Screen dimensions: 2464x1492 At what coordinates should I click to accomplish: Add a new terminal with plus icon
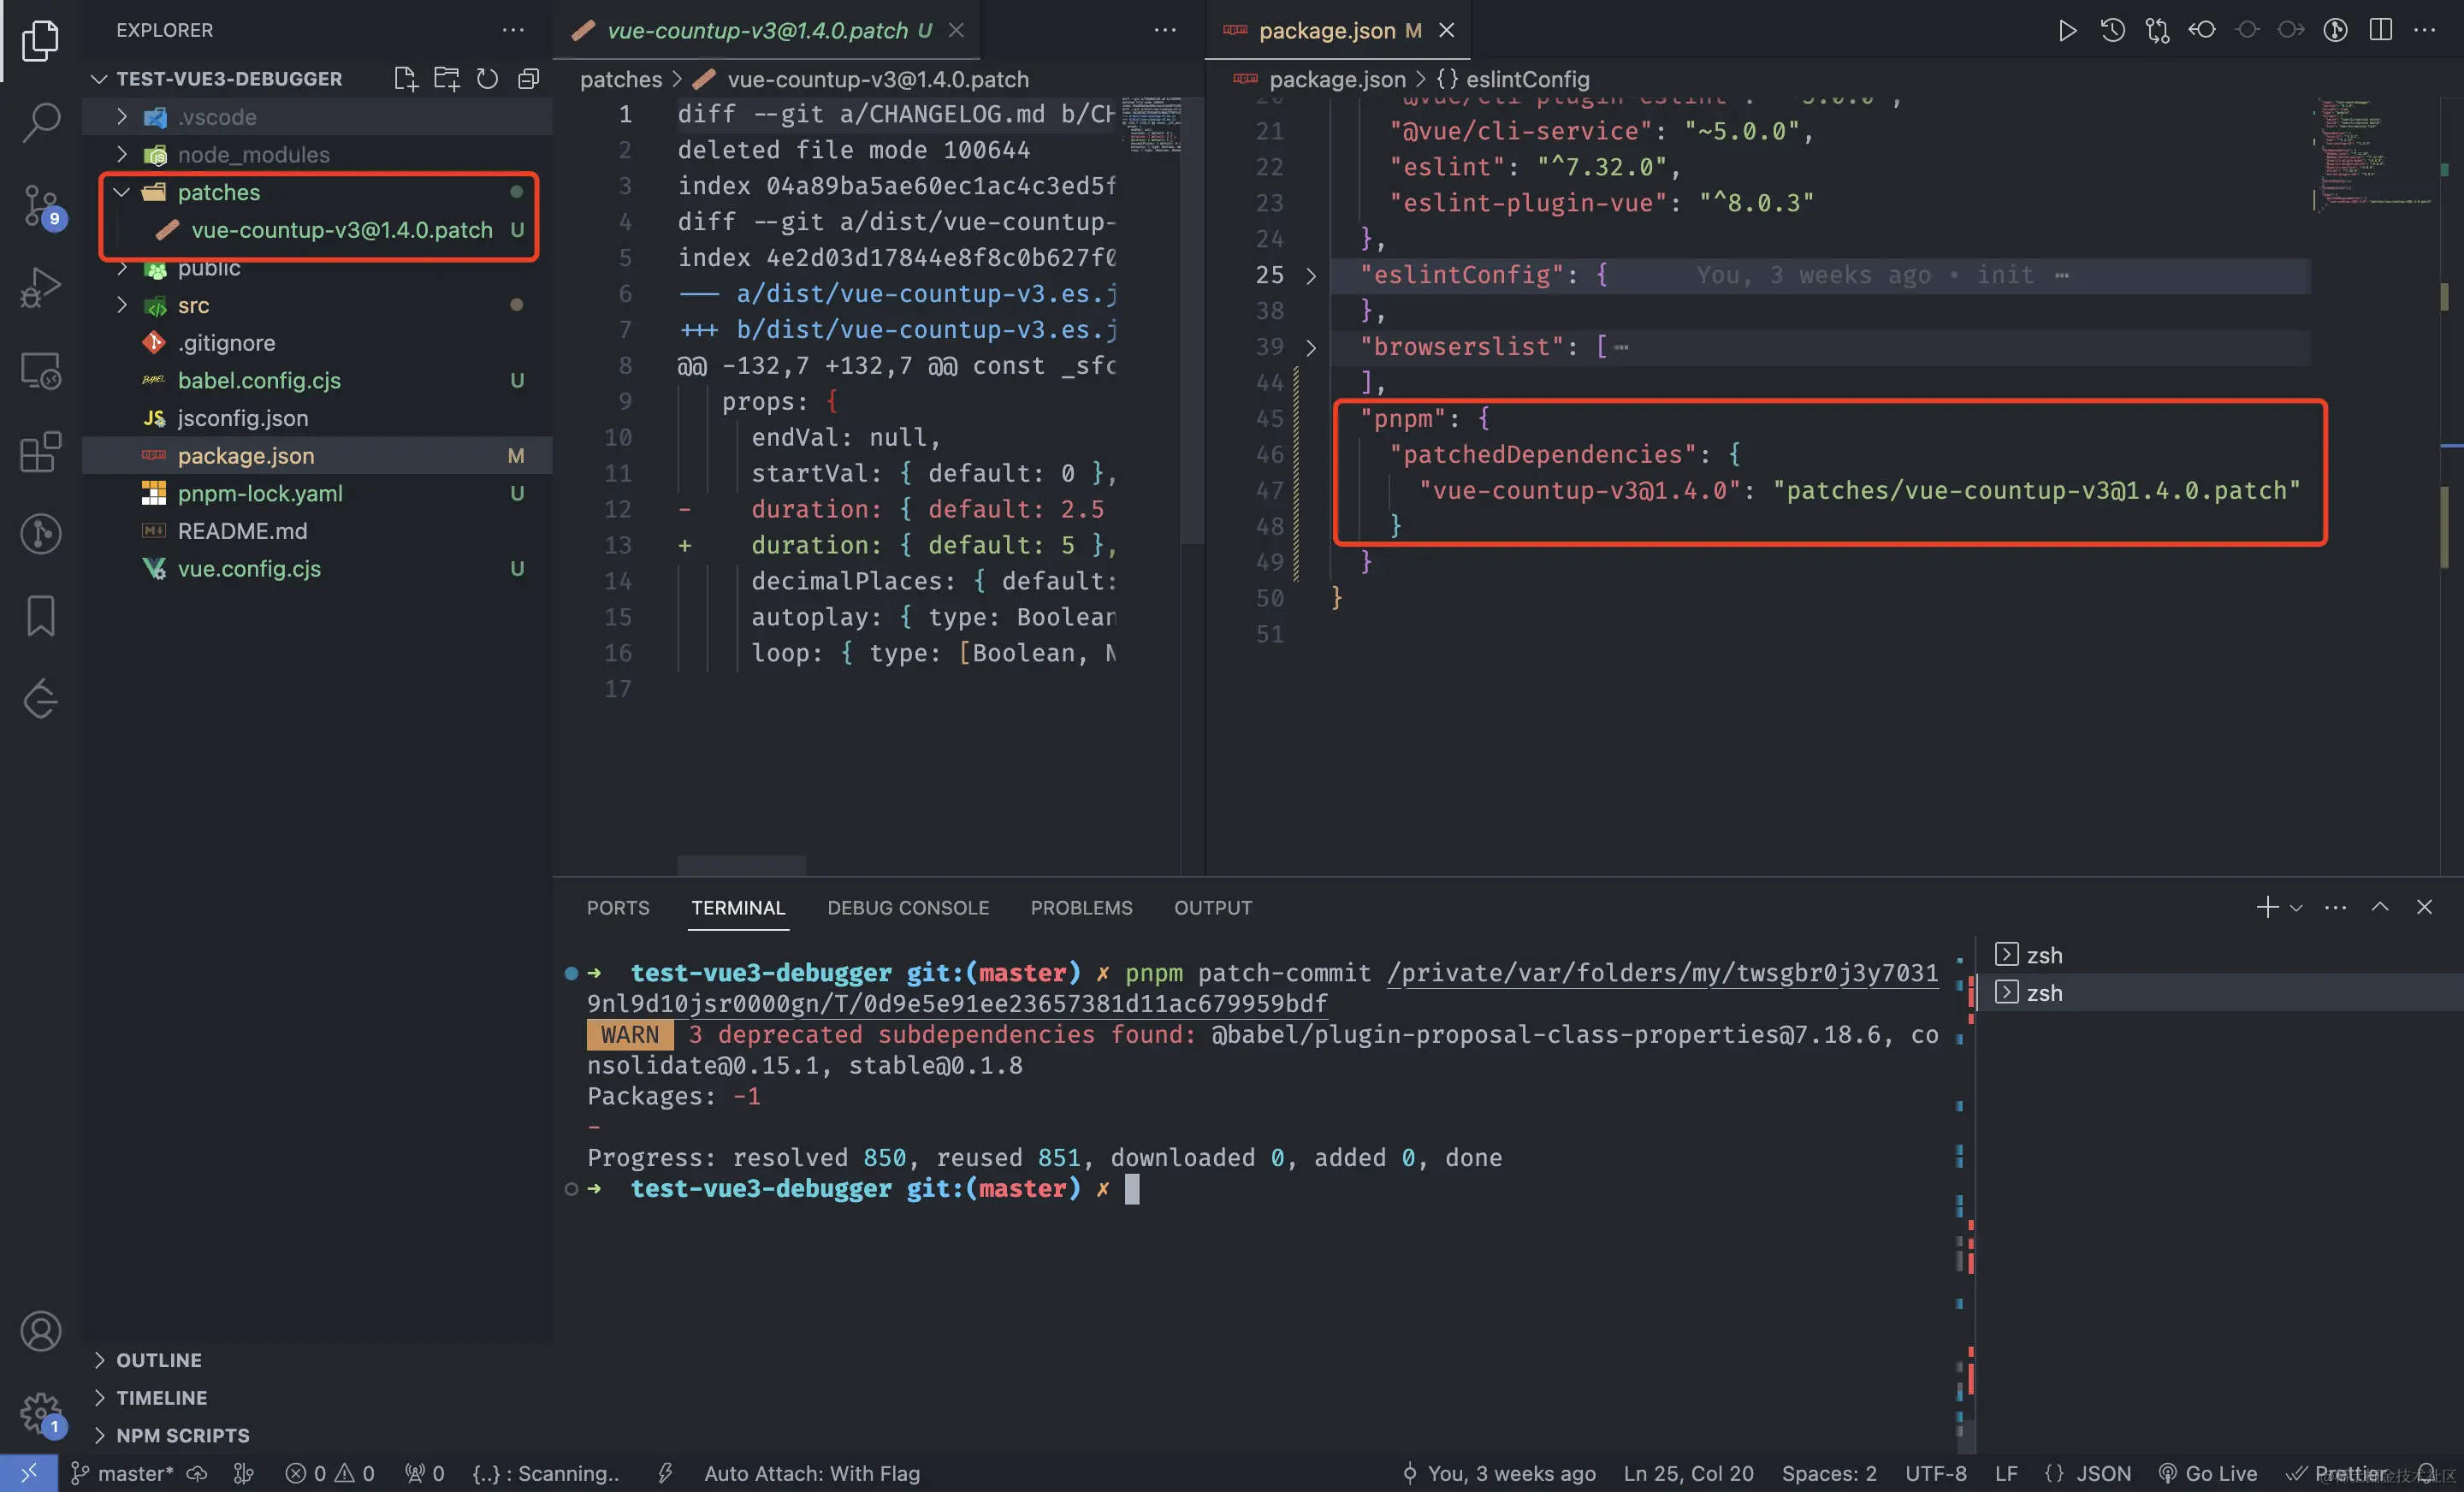[x=2267, y=907]
